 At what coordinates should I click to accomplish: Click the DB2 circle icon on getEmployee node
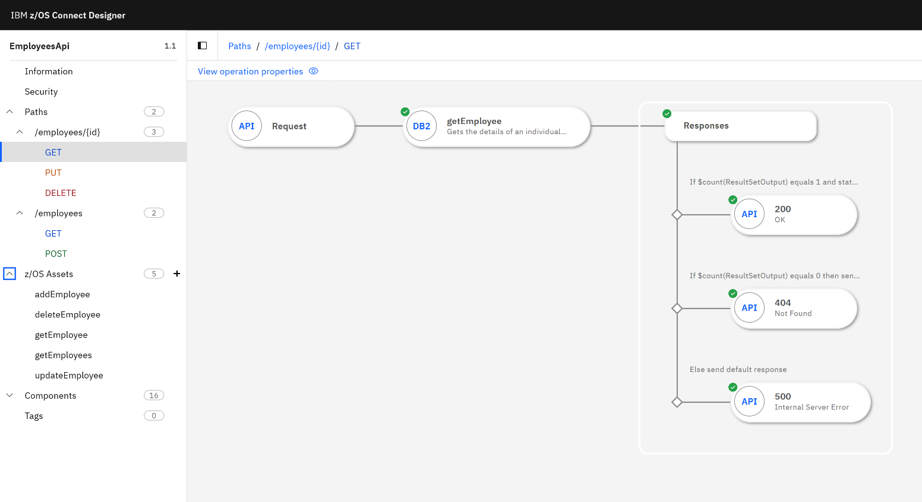[x=422, y=126]
